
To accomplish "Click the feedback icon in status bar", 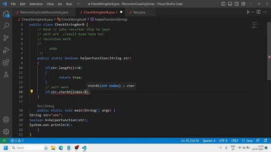I will (258, 141).
